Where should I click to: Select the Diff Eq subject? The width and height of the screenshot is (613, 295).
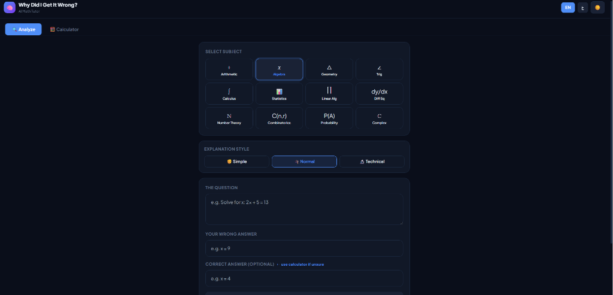point(379,94)
